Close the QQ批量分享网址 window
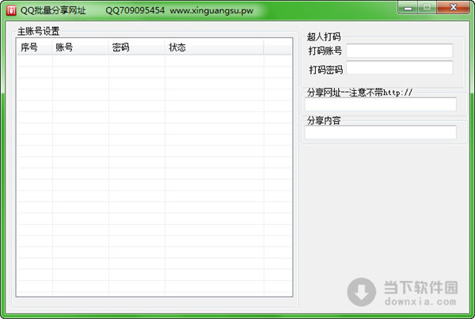This screenshot has height=319, width=475. coord(453,7)
